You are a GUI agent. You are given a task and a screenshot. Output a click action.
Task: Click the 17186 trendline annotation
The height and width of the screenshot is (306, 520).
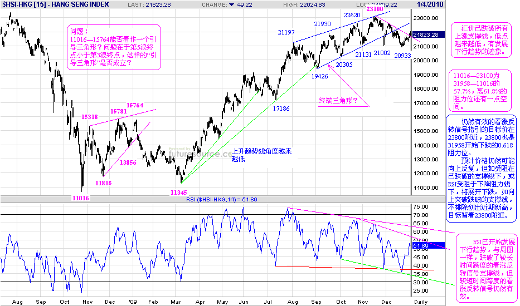(x=281, y=108)
